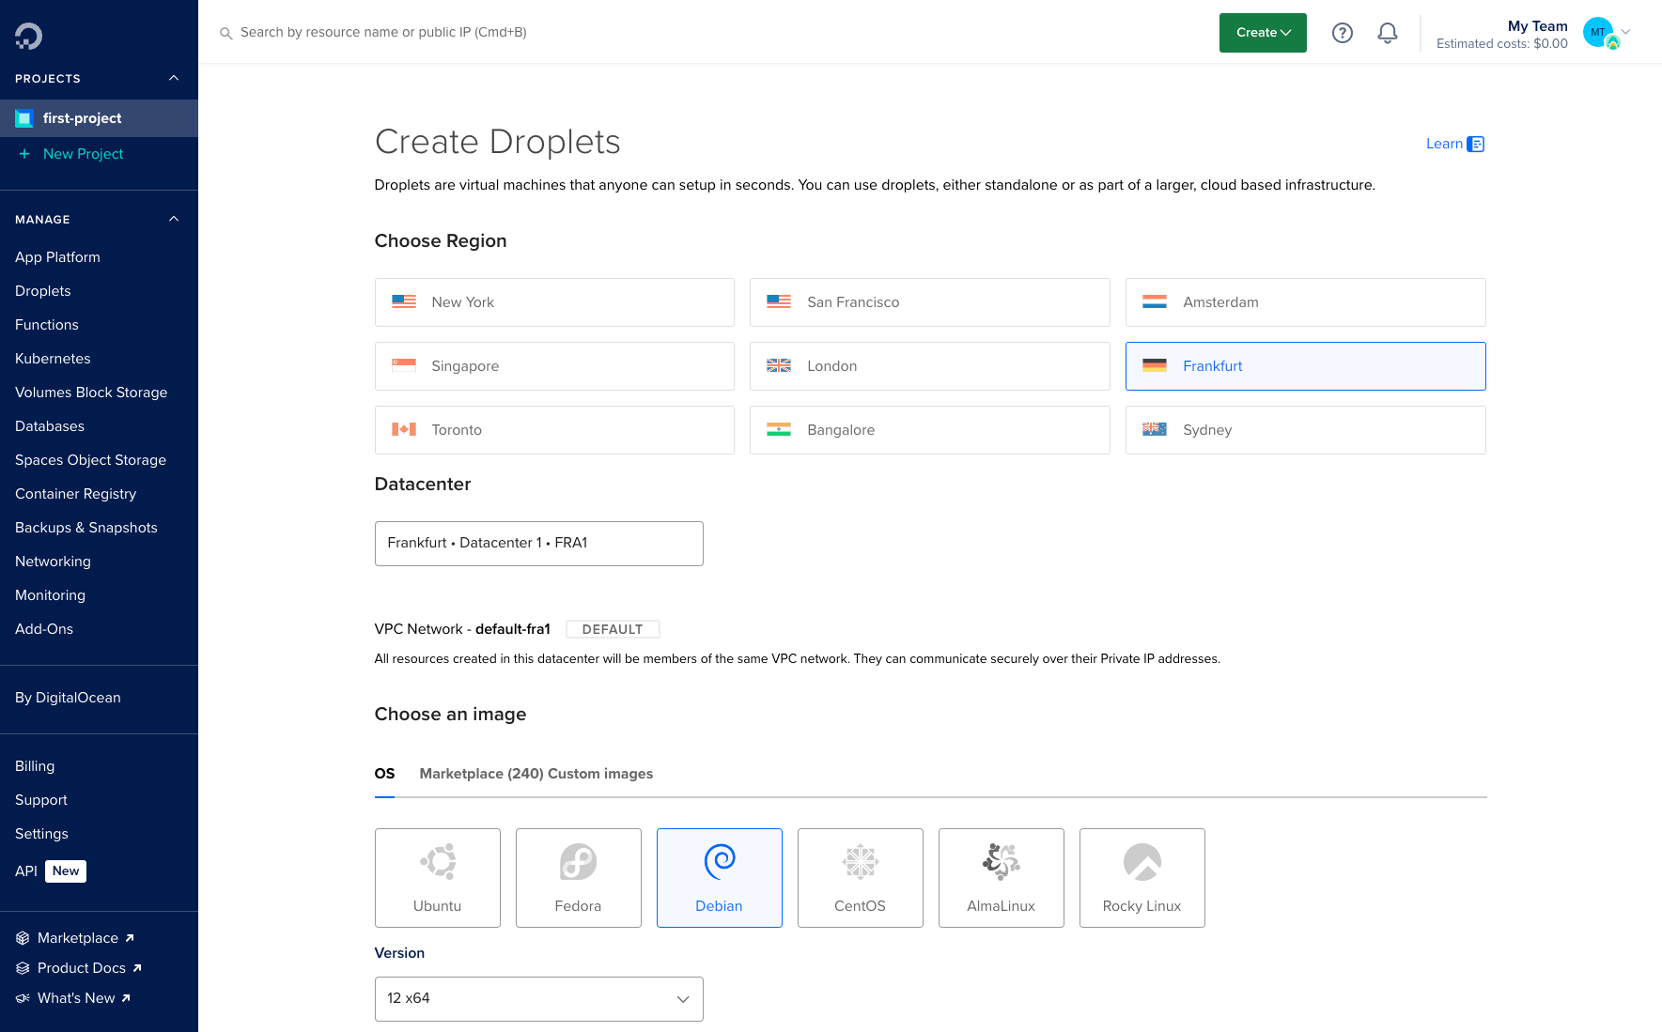This screenshot has height=1032, width=1662.
Task: Click the Marketplace stack icon in sidebar
Action: coord(23,938)
